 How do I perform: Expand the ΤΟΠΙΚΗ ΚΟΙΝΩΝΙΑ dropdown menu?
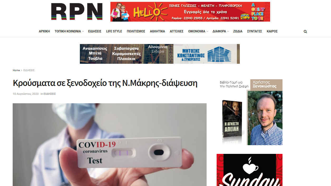click(69, 31)
